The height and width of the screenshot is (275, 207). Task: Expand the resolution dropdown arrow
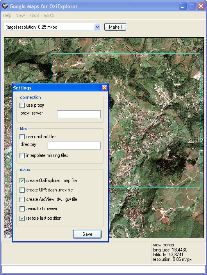pyautogui.click(x=97, y=27)
